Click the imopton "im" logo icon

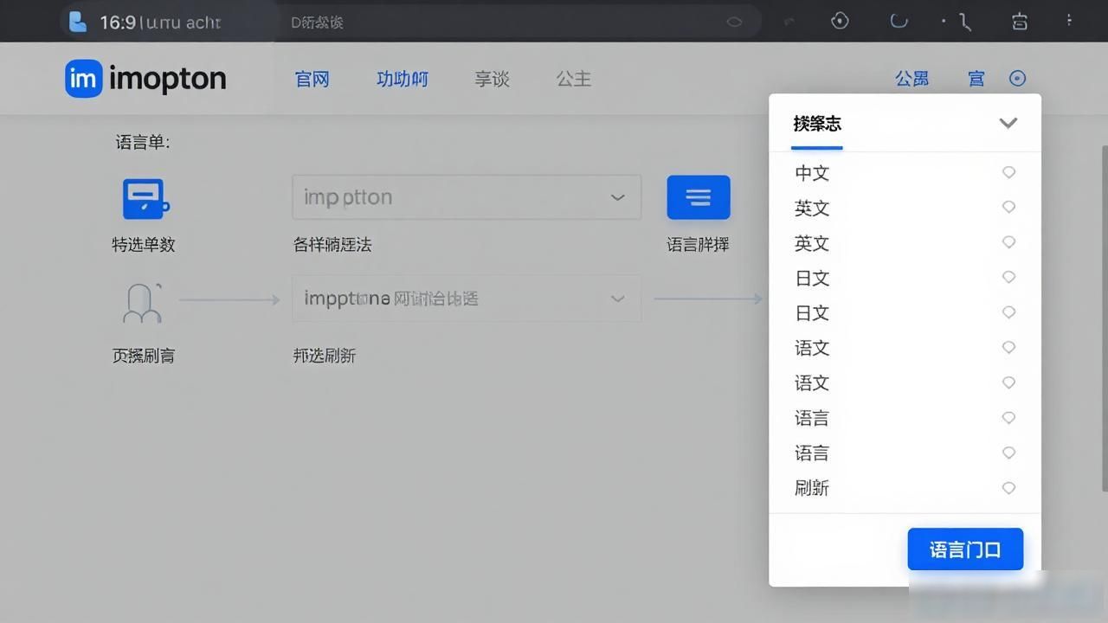83,79
